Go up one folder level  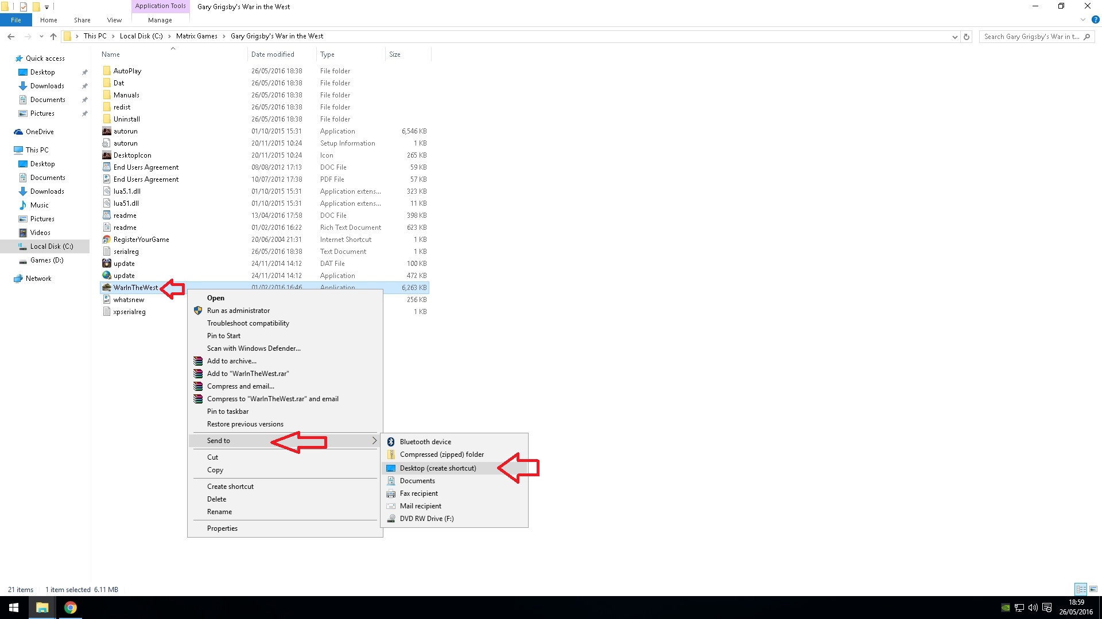click(x=53, y=37)
